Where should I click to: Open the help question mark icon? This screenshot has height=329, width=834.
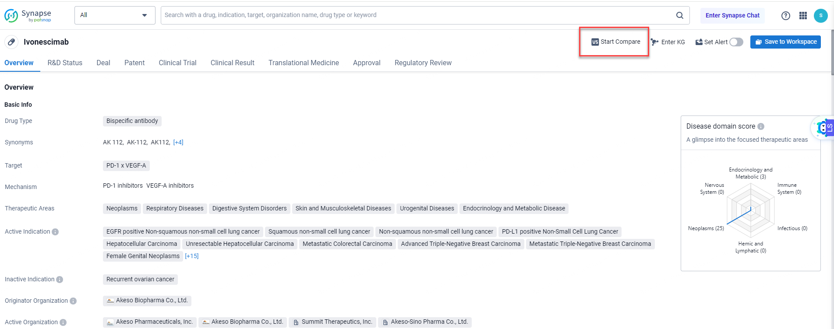click(x=785, y=16)
